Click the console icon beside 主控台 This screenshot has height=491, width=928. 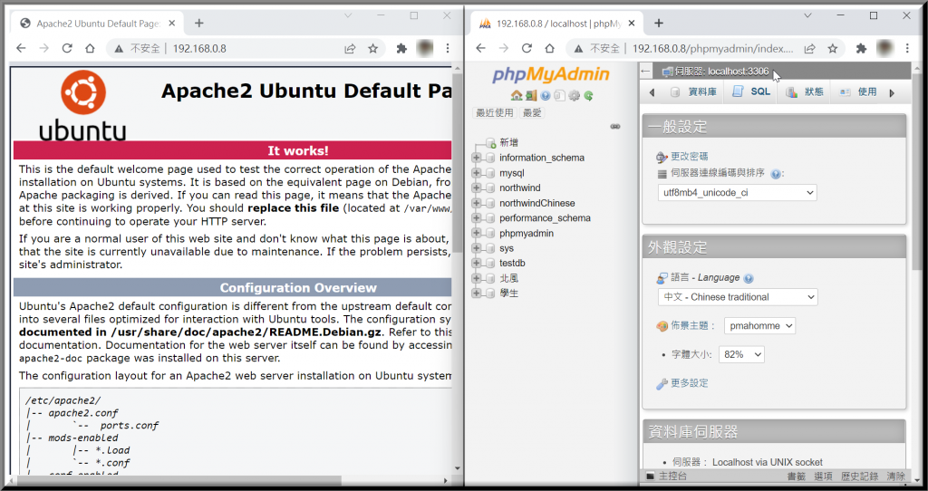pyautogui.click(x=650, y=476)
